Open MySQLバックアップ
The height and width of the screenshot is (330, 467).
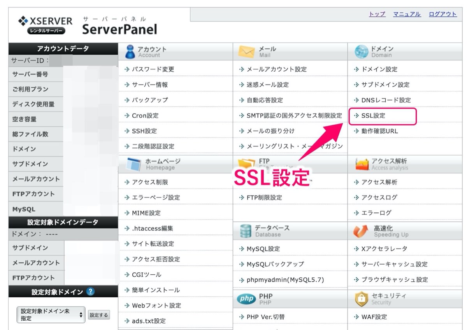point(275,264)
